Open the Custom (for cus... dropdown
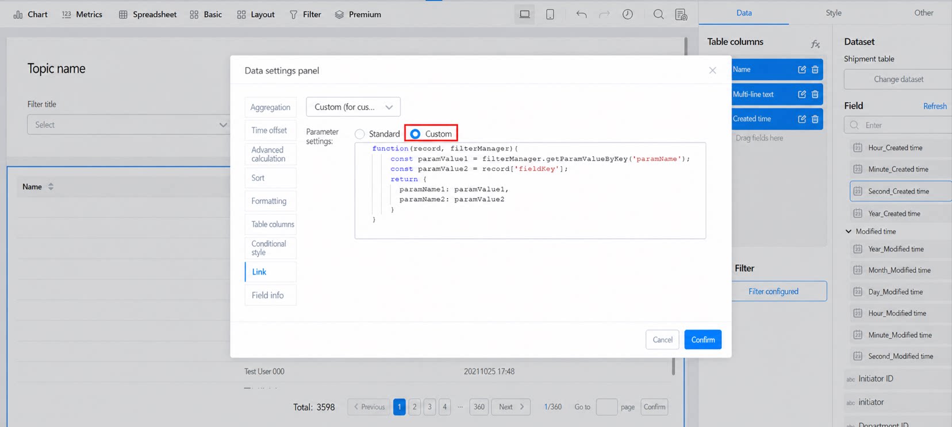The image size is (952, 427). point(353,107)
